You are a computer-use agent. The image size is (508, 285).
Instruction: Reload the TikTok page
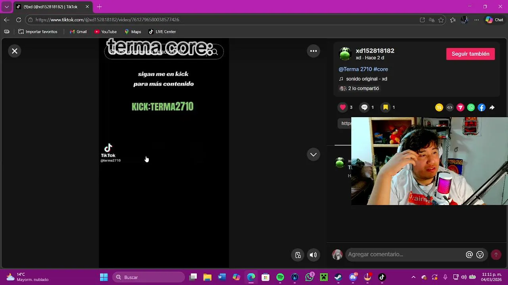pyautogui.click(x=19, y=20)
